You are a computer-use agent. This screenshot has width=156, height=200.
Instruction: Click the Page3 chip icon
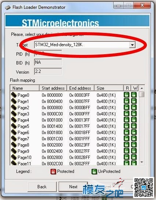14,114
